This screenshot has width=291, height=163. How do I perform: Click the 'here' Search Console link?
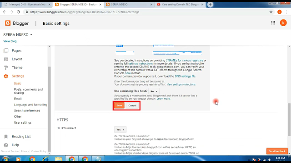coord(128,73)
